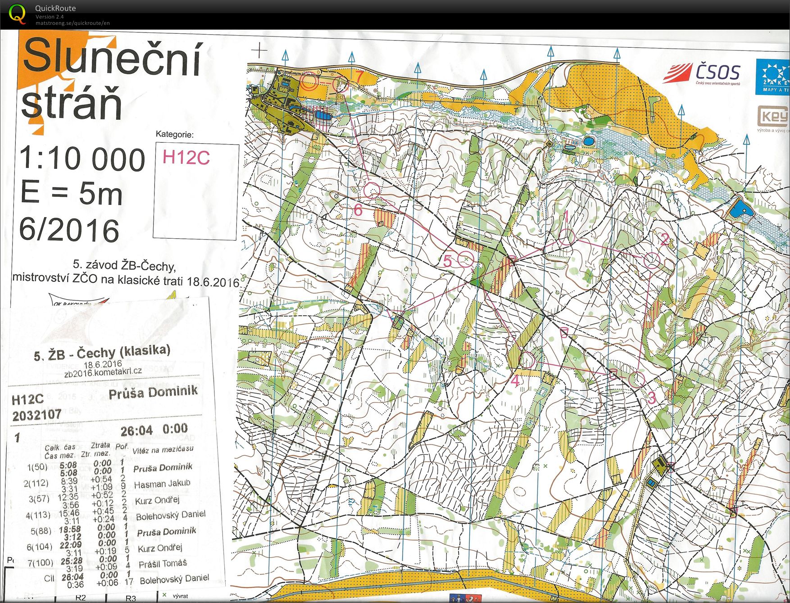Click the pink number 7 near the finish

pyautogui.click(x=359, y=77)
